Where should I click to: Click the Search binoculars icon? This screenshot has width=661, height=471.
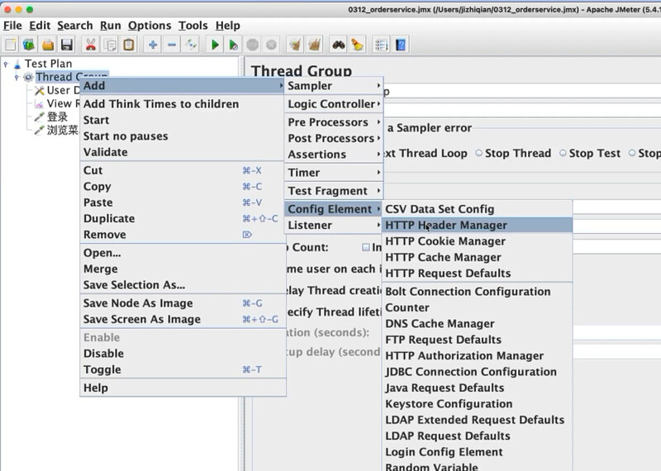click(x=338, y=45)
